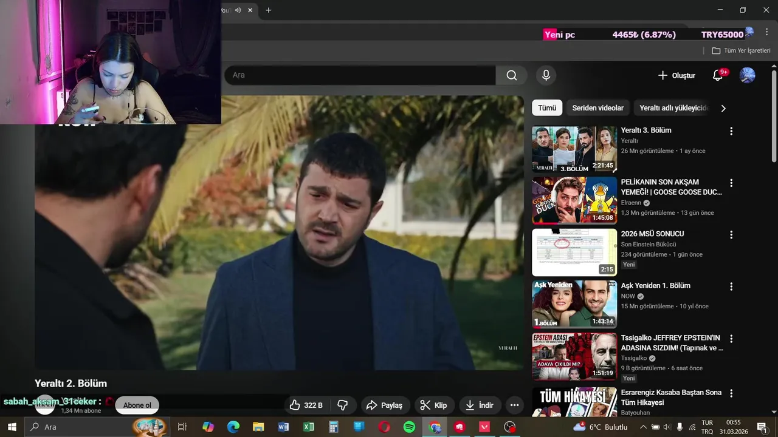Viewport: 778px width, 437px height.
Task: Open options for Esrarengiz Kasaba video
Action: click(731, 393)
